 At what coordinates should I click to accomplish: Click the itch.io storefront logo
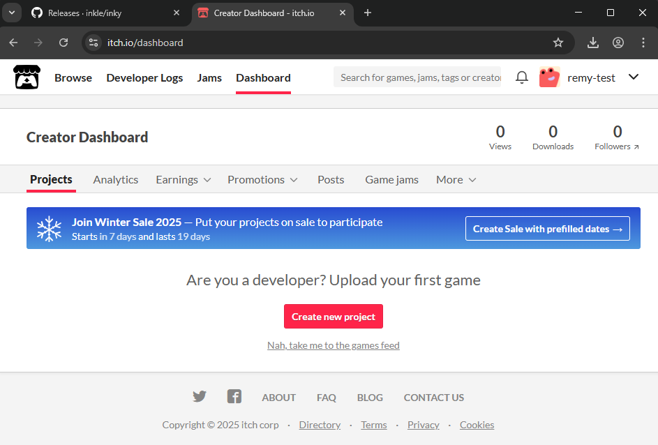pyautogui.click(x=27, y=77)
